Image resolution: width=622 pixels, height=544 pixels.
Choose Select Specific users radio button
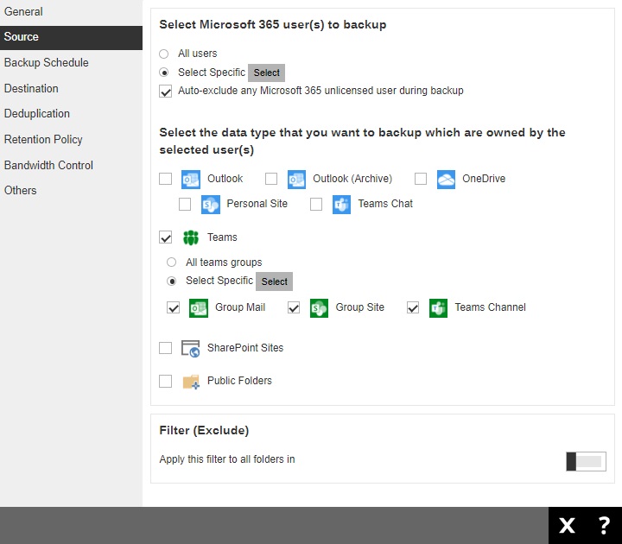164,73
